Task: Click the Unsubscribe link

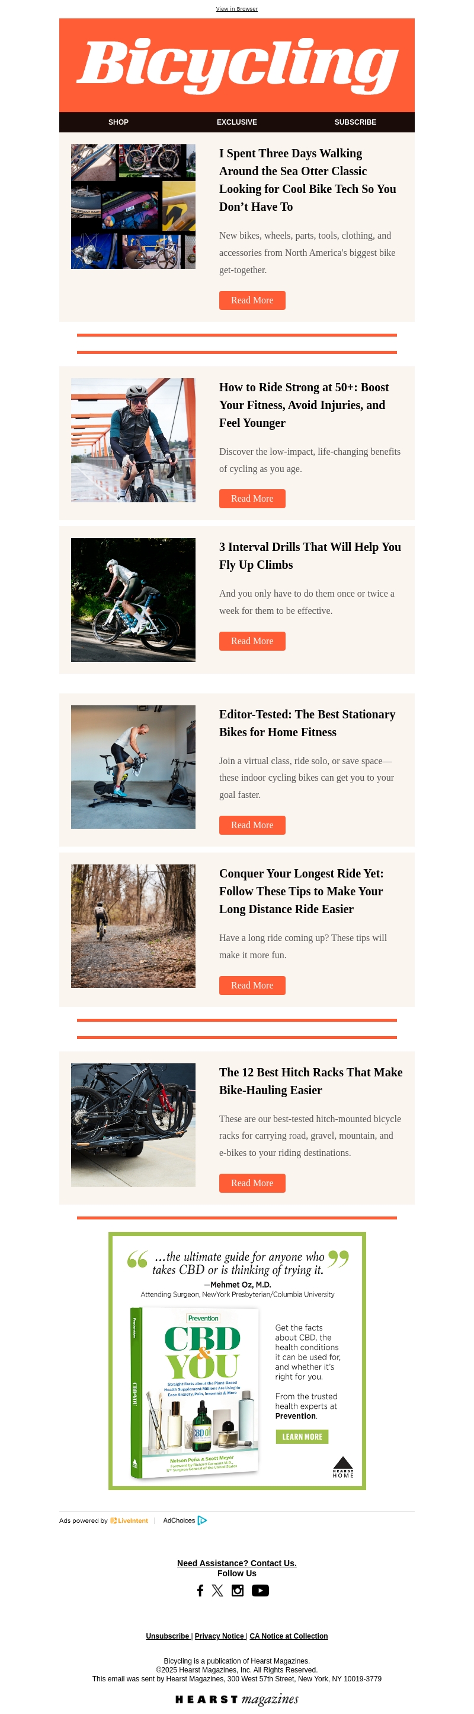Action: tap(168, 1636)
